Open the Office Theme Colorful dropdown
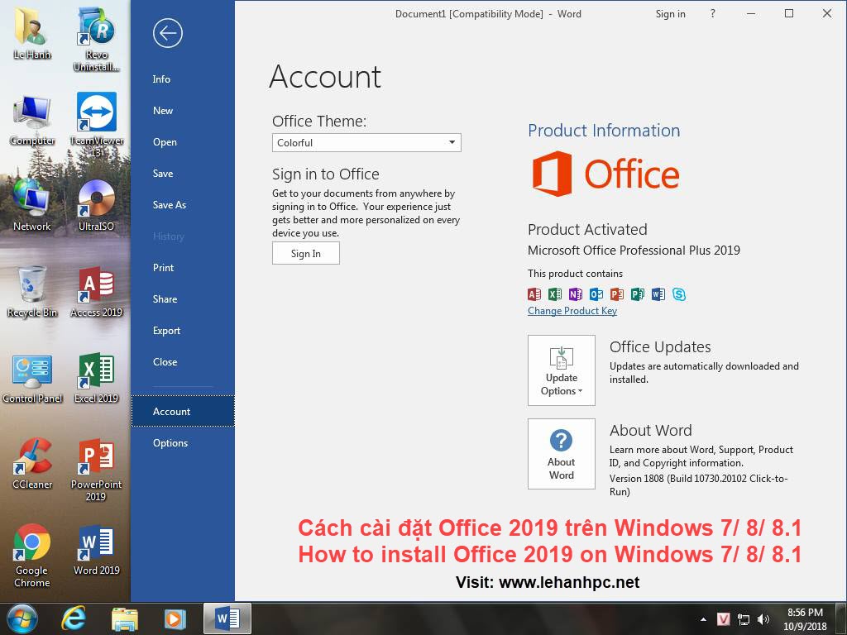 (366, 142)
